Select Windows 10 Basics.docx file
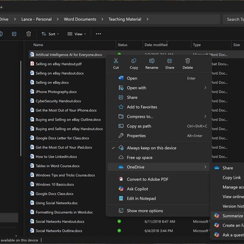This screenshot has width=244, height=244. click(x=55, y=184)
